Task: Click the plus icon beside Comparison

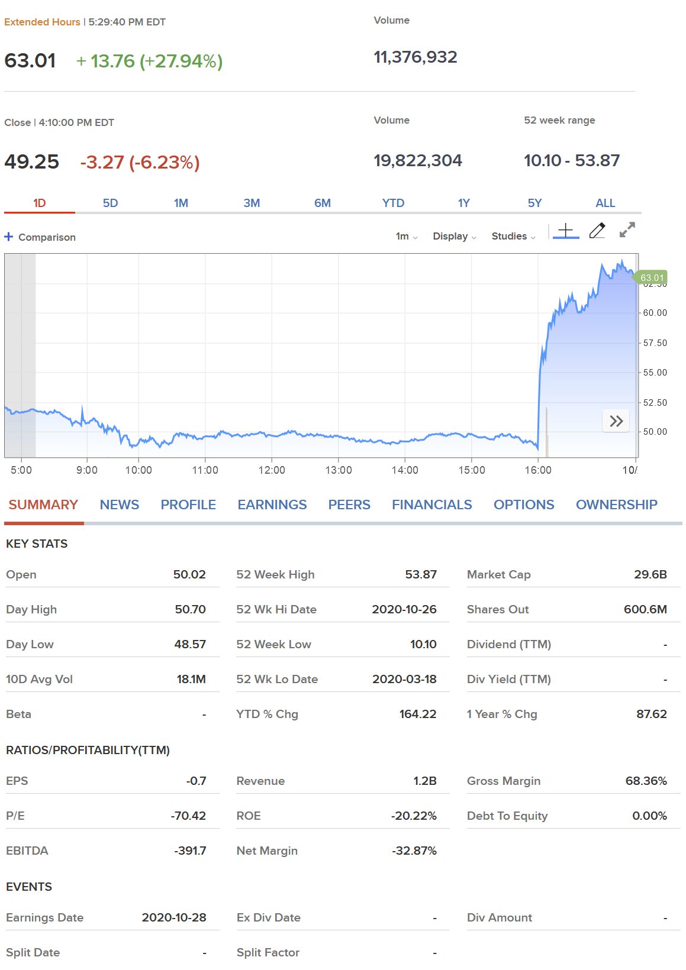Action: point(9,237)
